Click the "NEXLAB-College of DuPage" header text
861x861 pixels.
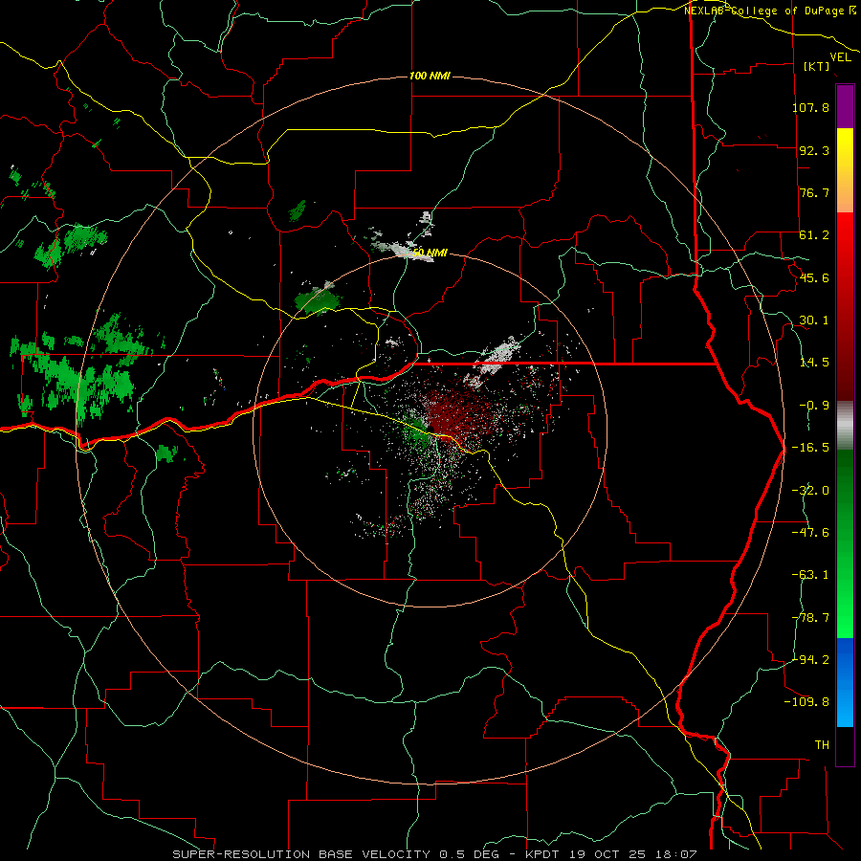pyautogui.click(x=764, y=11)
